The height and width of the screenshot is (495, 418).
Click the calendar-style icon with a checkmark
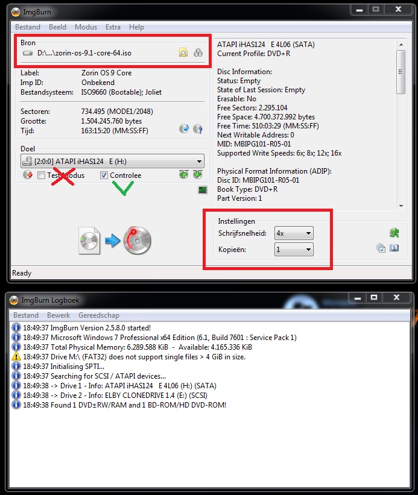click(x=381, y=248)
